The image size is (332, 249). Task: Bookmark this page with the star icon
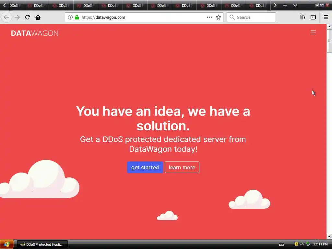point(219,18)
